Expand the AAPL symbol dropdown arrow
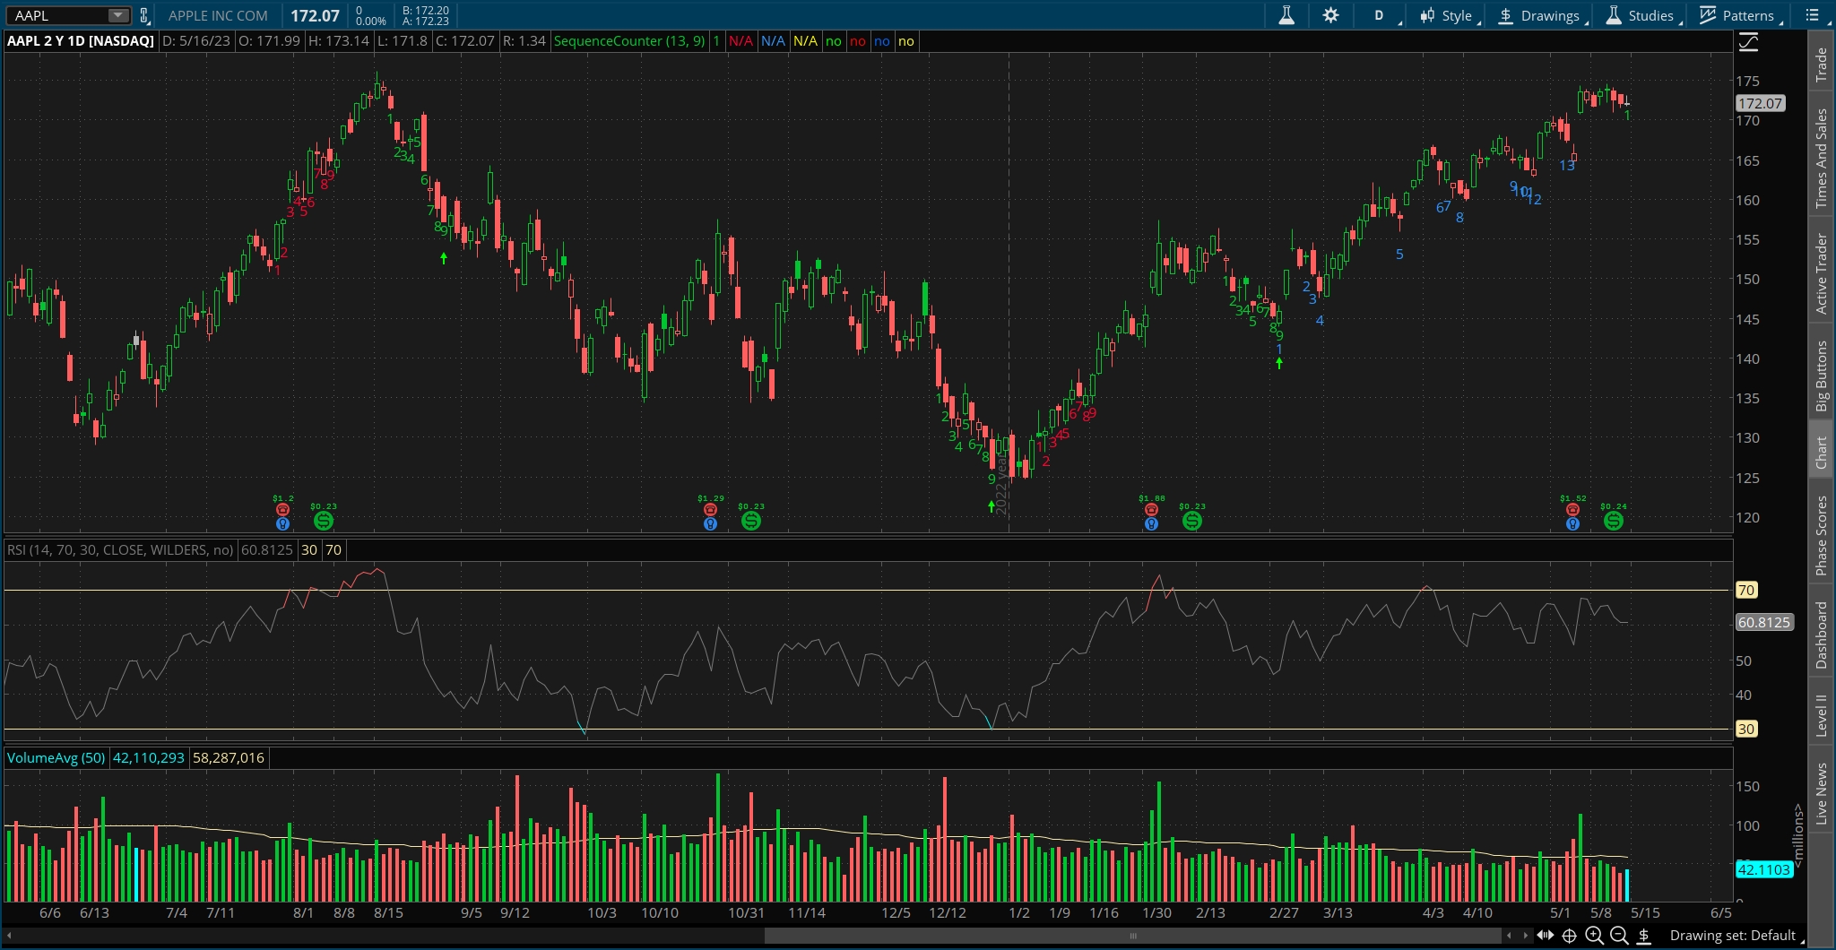Image resolution: width=1836 pixels, height=950 pixels. pyautogui.click(x=117, y=15)
